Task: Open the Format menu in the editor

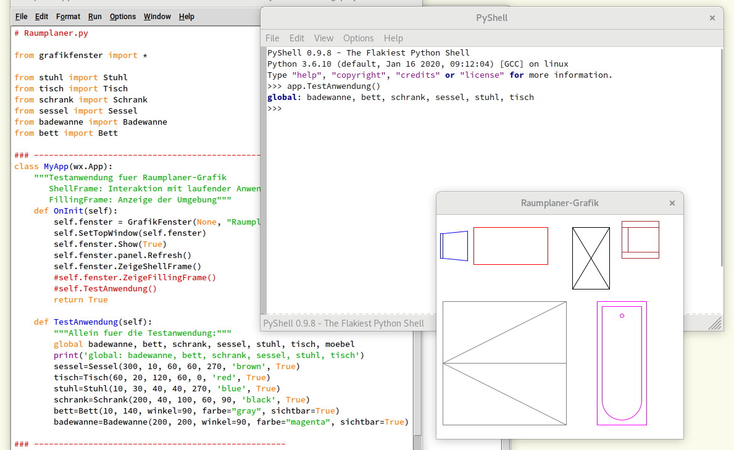Action: [x=68, y=17]
